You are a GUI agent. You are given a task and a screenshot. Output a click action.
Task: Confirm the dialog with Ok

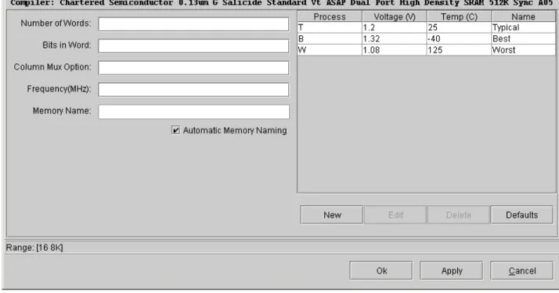381,270
